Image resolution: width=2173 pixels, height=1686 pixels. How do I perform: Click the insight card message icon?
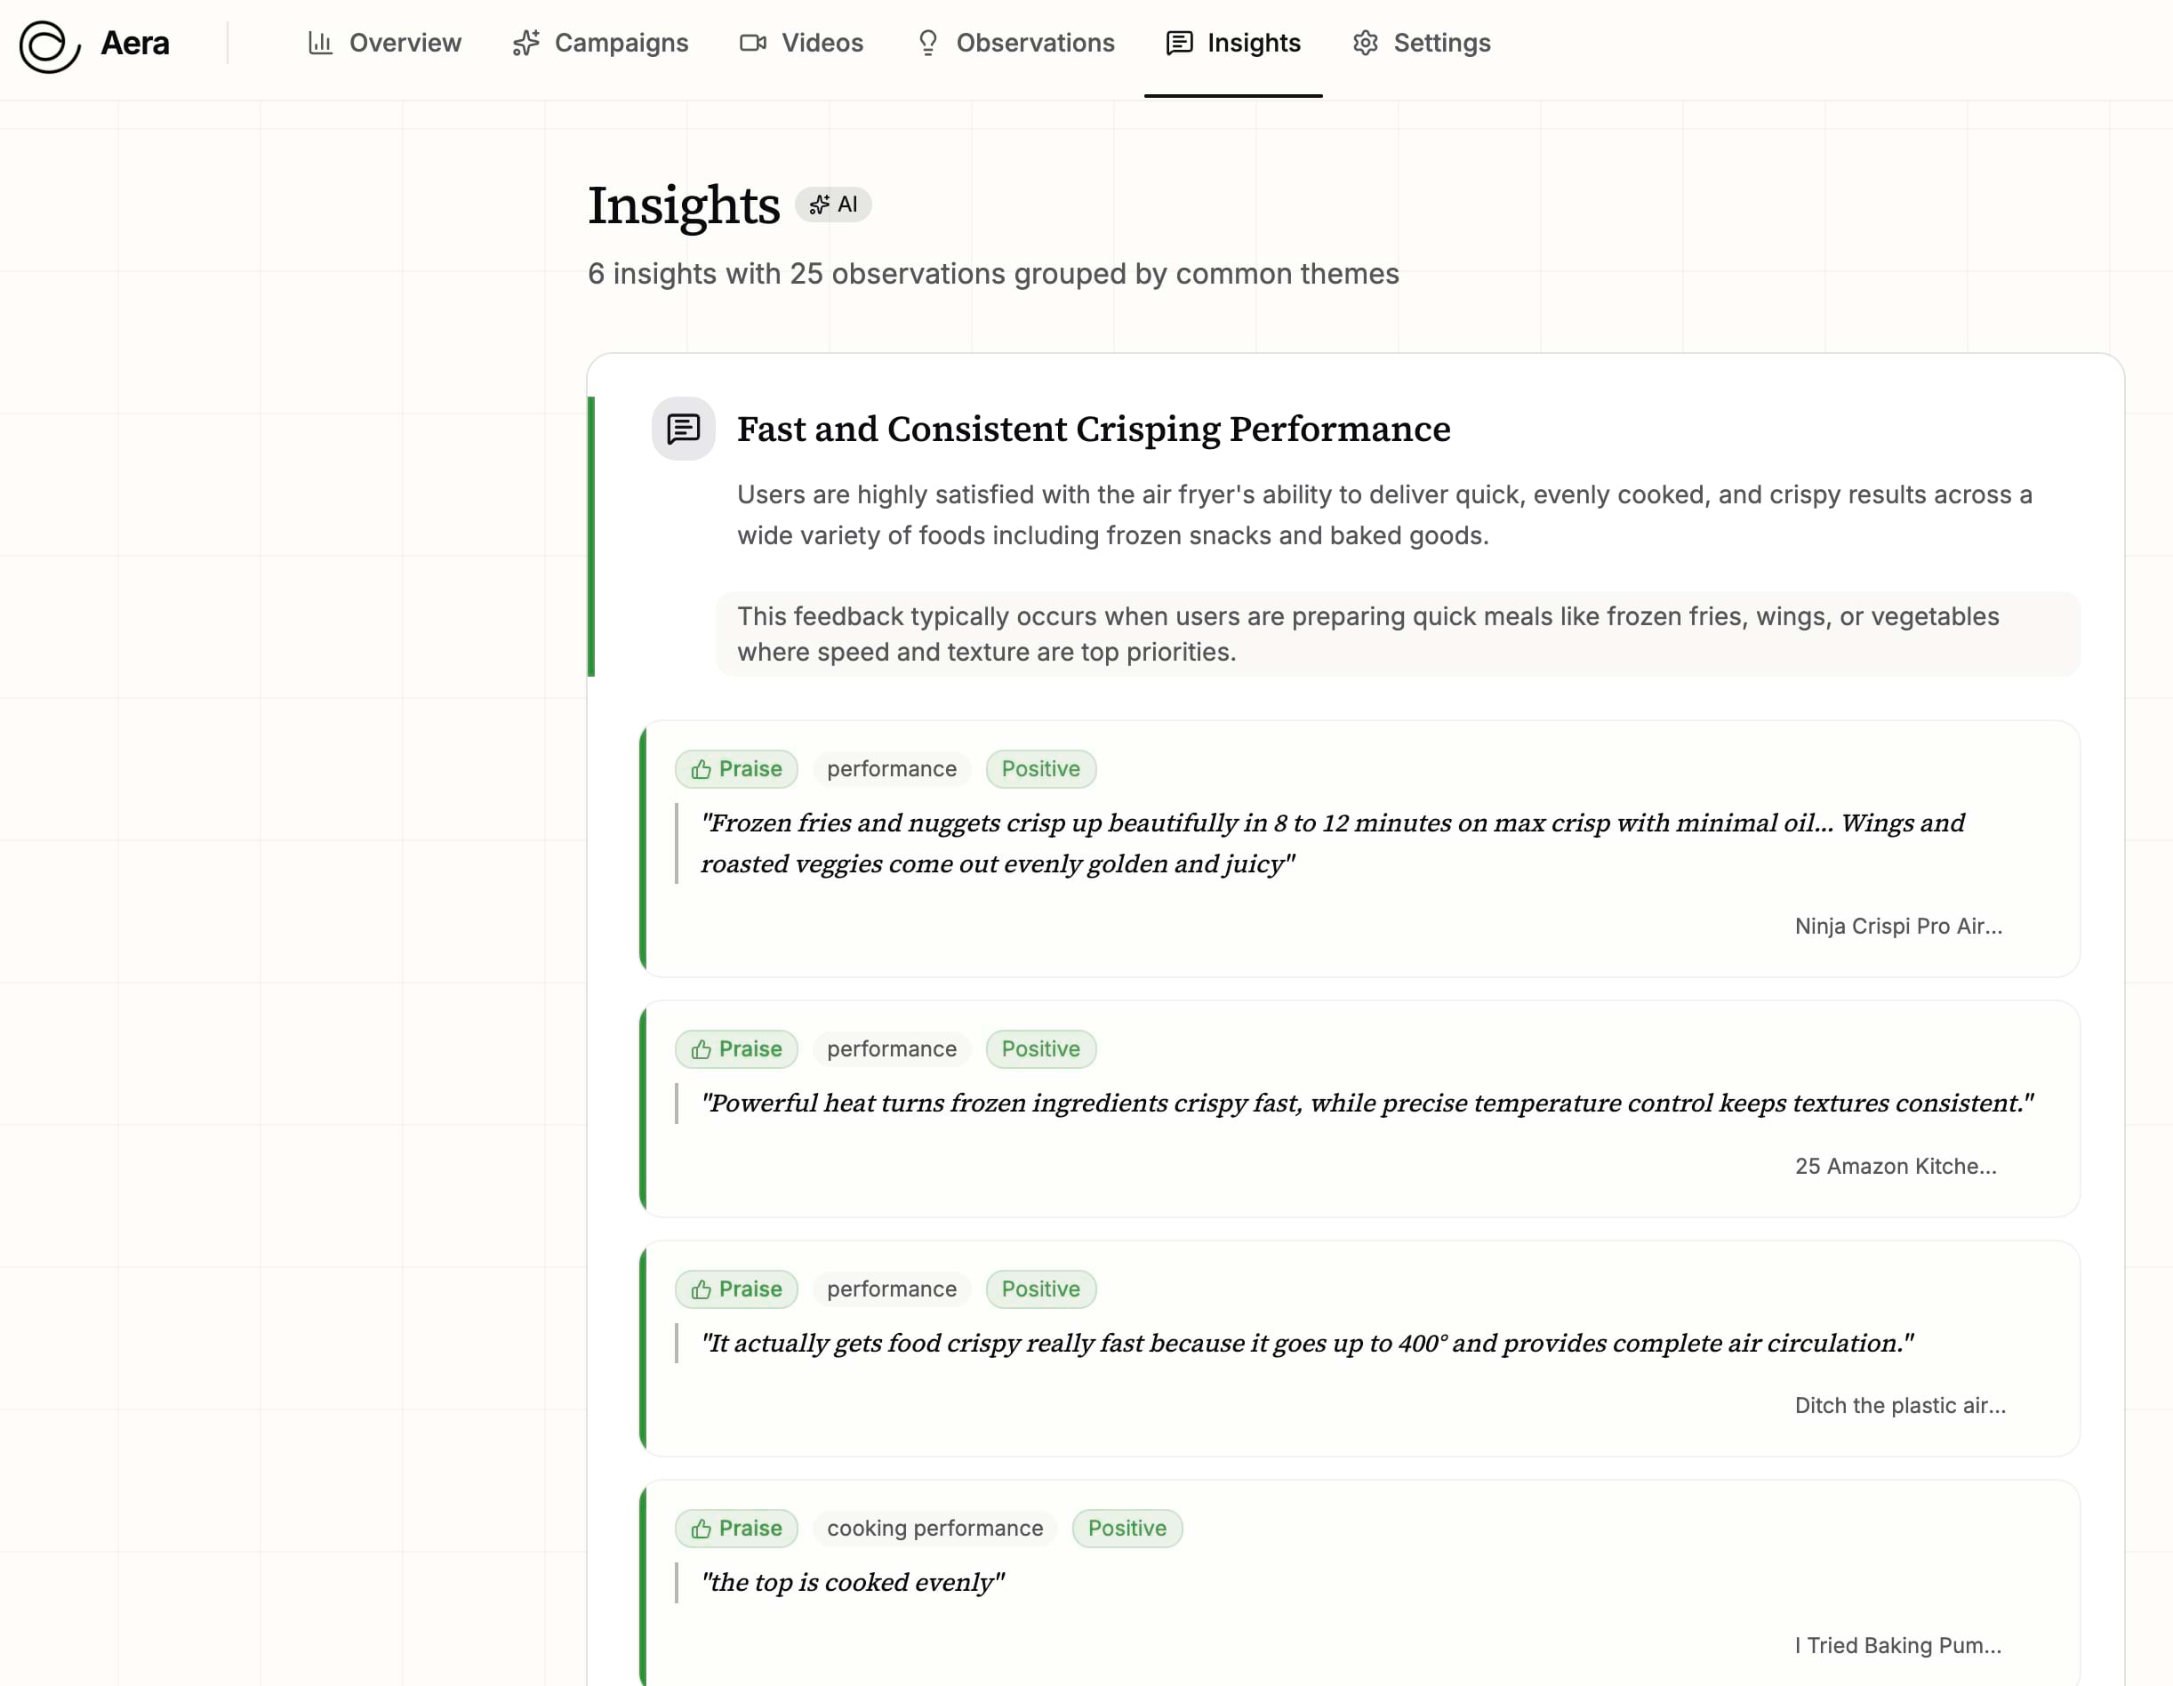tap(684, 429)
